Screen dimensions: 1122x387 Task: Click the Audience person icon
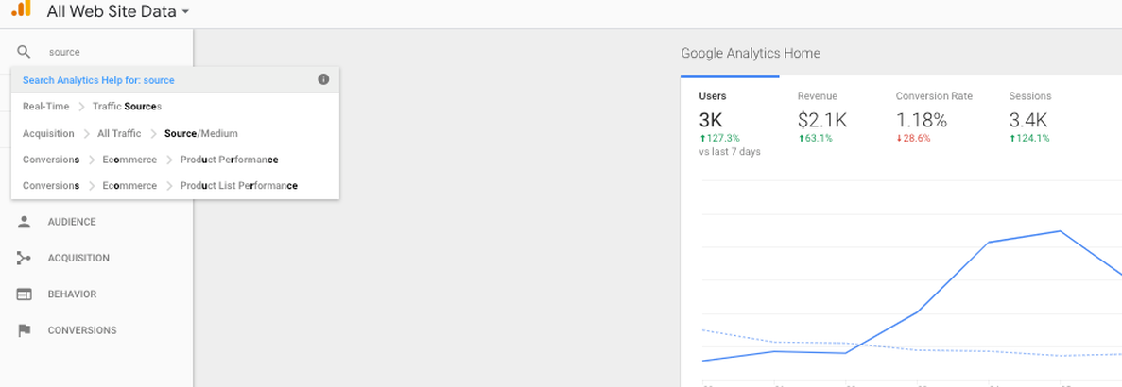pyautogui.click(x=25, y=222)
